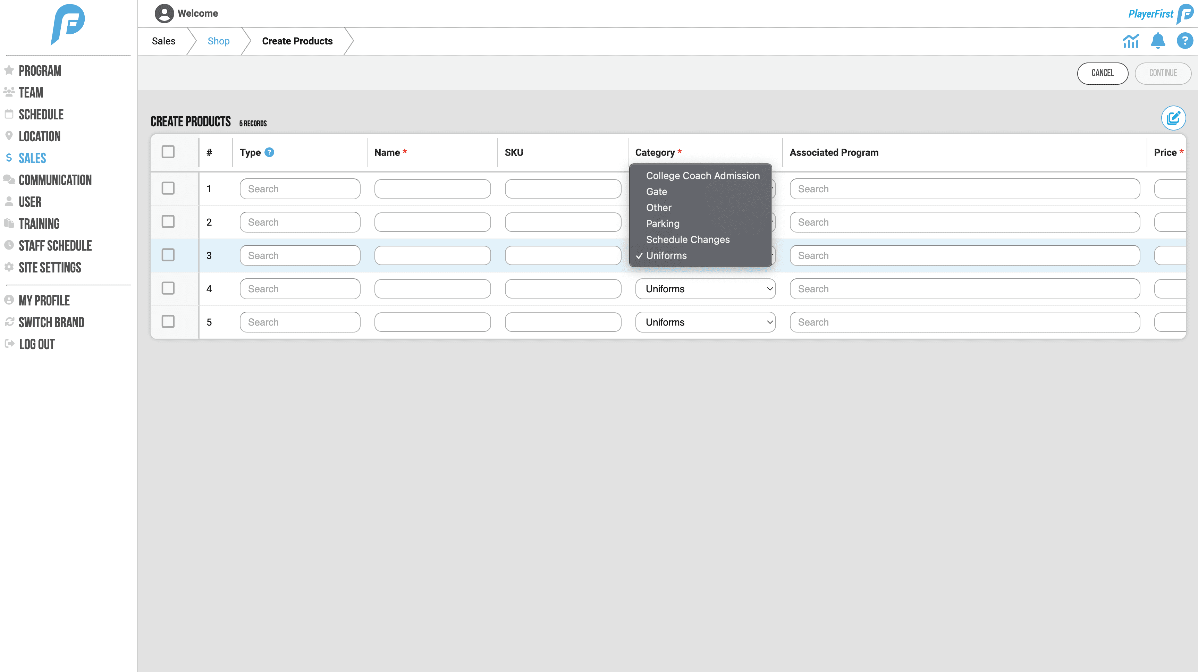Click the PlayerFirst logo in sidebar
The width and height of the screenshot is (1198, 672).
click(x=68, y=24)
